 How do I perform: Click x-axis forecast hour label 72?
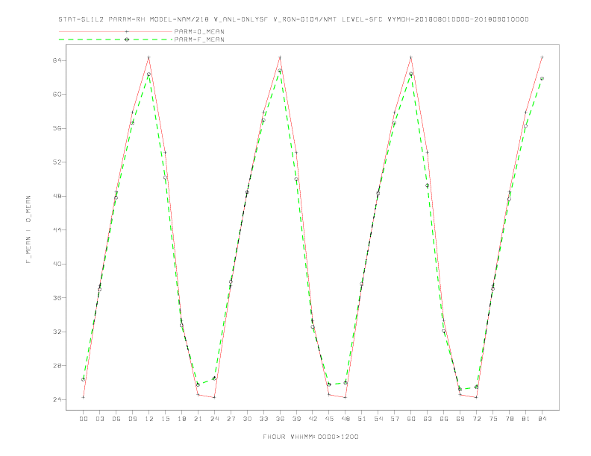tap(477, 419)
